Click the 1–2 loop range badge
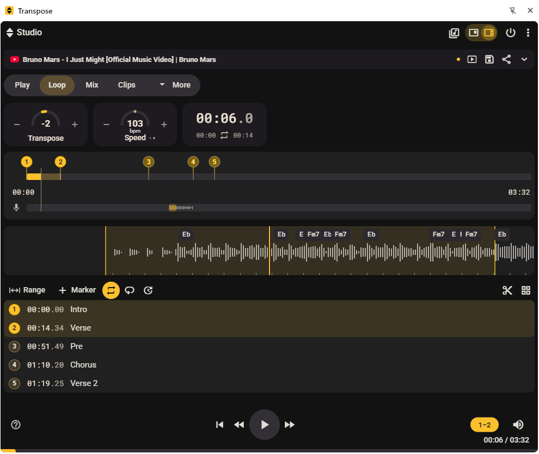The height and width of the screenshot is (454, 539). pyautogui.click(x=485, y=425)
